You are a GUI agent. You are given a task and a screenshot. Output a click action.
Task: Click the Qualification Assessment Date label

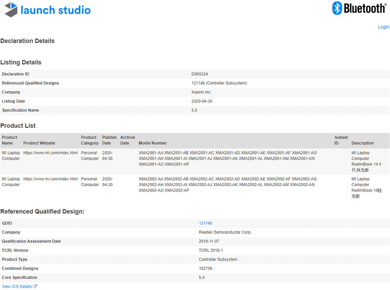[x=31, y=241]
